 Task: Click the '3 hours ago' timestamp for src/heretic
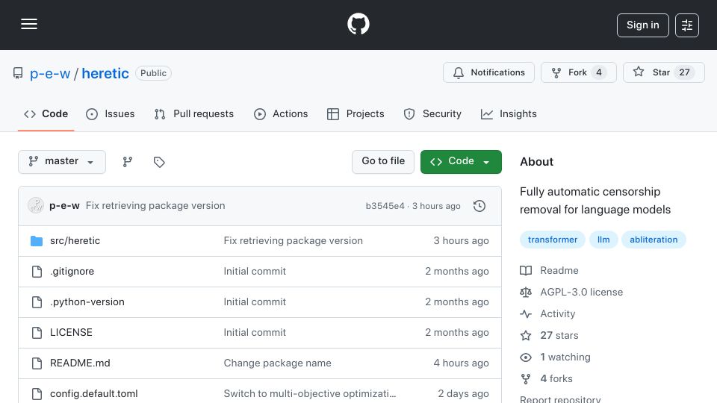pos(461,241)
